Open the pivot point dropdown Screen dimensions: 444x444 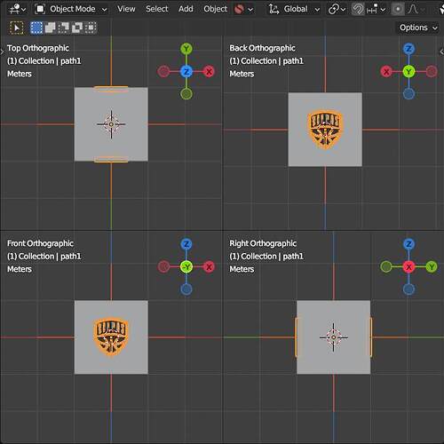click(337, 9)
